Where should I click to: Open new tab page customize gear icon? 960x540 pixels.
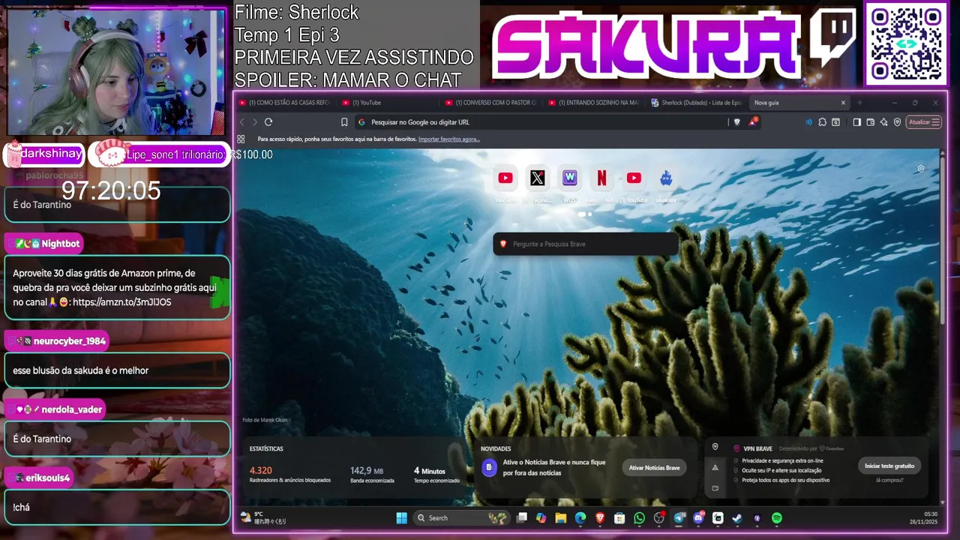point(921,169)
